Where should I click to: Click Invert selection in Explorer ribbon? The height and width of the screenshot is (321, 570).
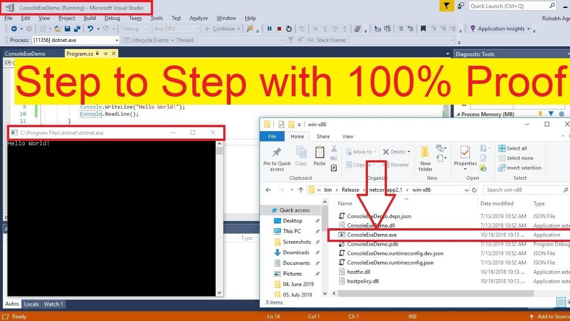coord(520,168)
